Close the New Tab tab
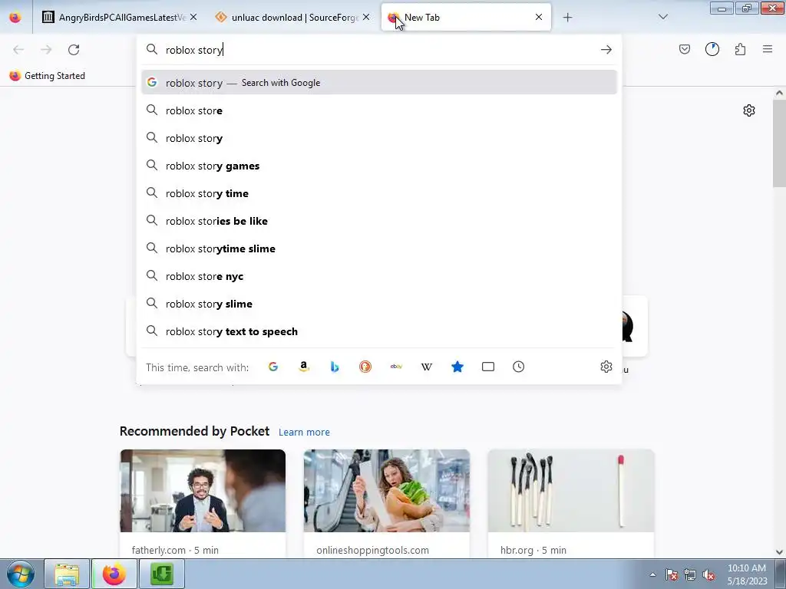 click(539, 17)
